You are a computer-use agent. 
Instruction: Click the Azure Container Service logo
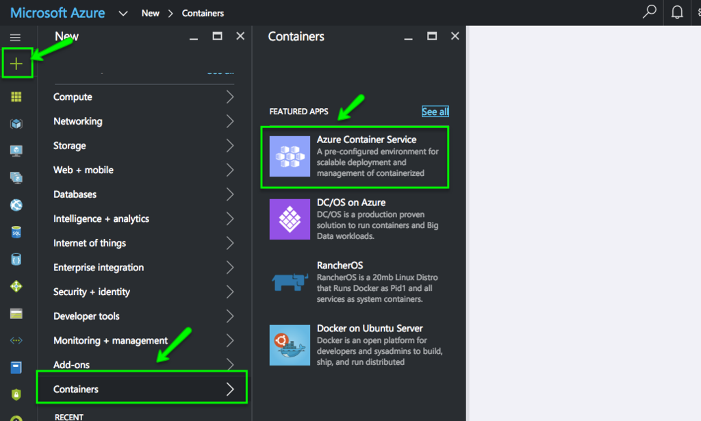(x=290, y=157)
